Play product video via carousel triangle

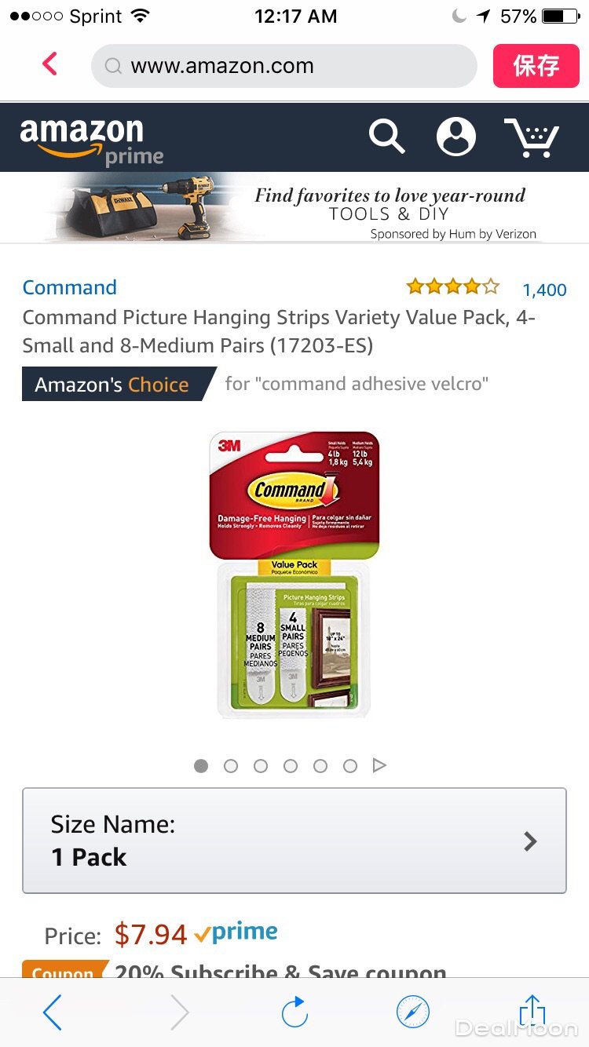379,765
